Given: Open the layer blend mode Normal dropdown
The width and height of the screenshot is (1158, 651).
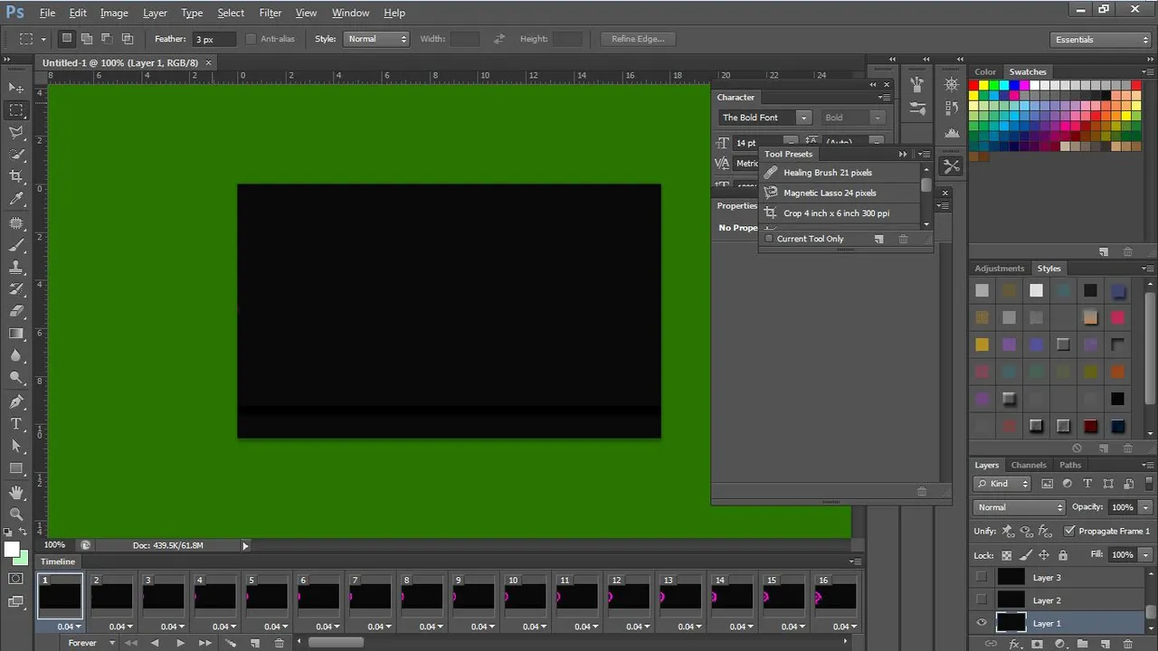Looking at the screenshot, I should 1020,507.
